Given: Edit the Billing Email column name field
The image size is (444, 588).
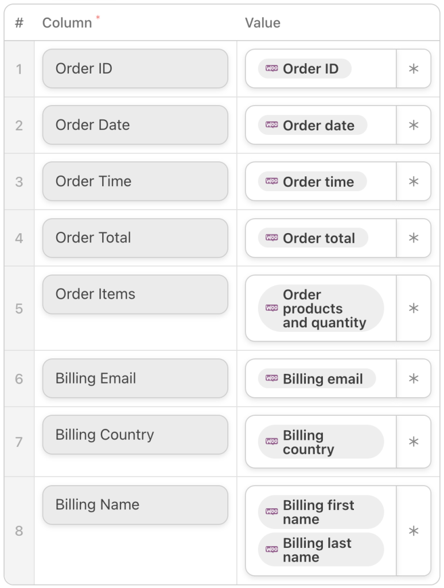Looking at the screenshot, I should tap(135, 378).
